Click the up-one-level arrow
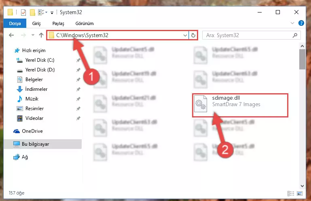This screenshot has height=201, width=311. [x=41, y=35]
